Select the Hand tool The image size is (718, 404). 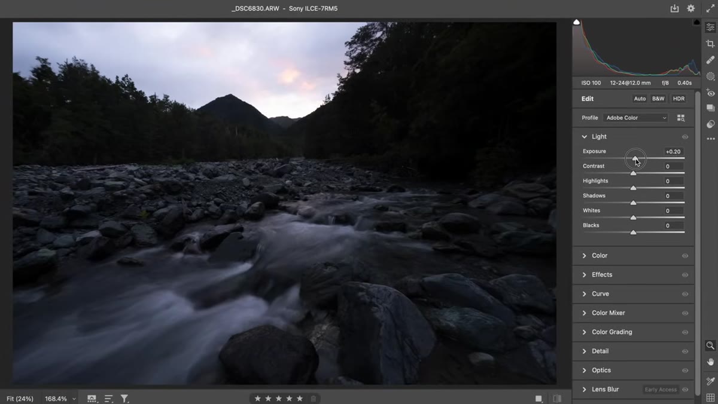[x=710, y=362]
